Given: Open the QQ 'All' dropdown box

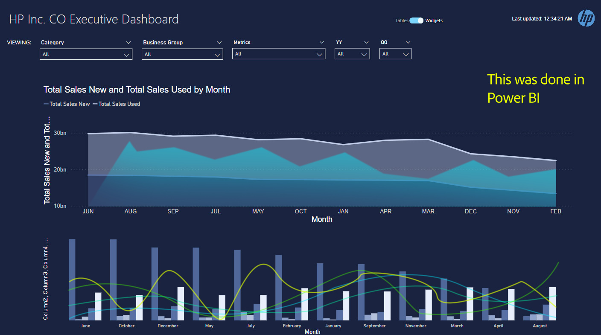Looking at the screenshot, I should [x=395, y=54].
